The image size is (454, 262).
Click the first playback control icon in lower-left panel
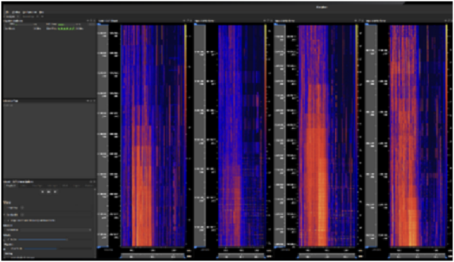[x=43, y=192]
